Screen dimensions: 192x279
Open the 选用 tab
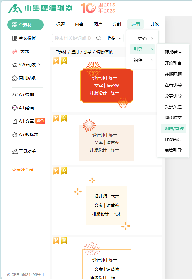click(136, 24)
